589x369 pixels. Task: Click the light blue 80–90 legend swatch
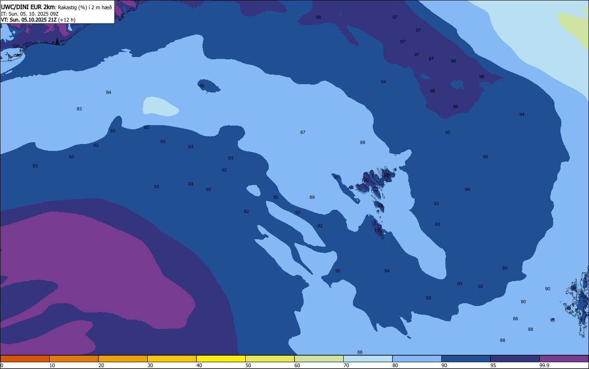[x=417, y=358]
